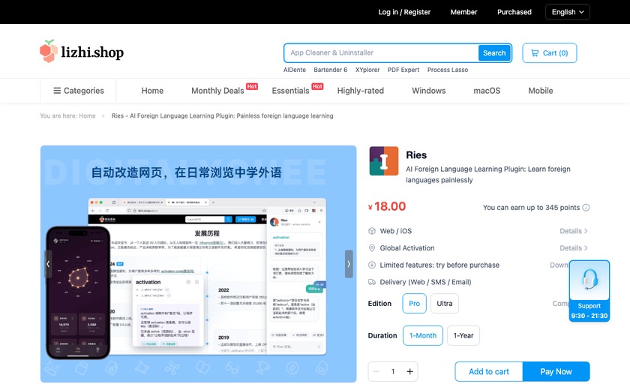
Task: Open the Monthly Deals tab
Action: point(217,91)
